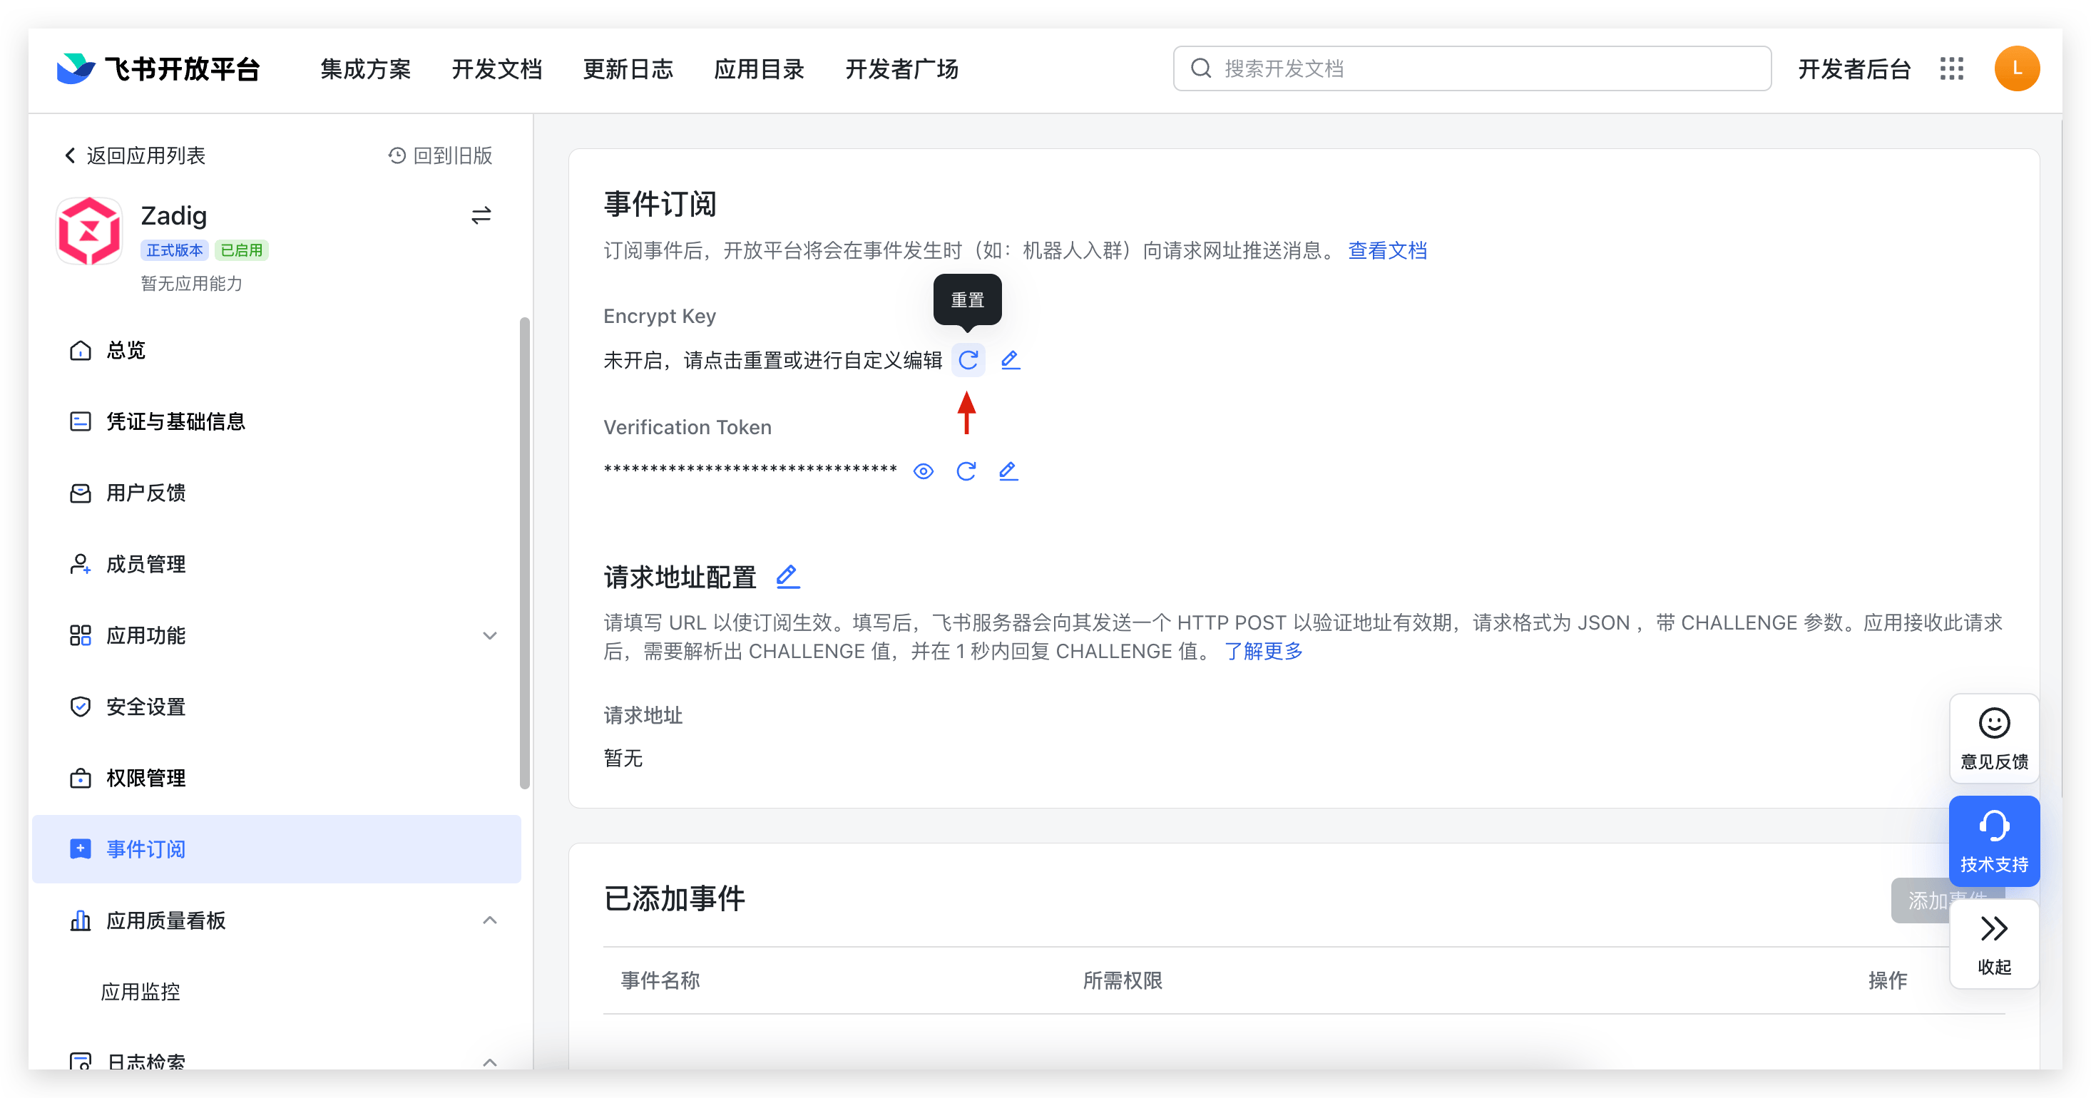The image size is (2091, 1098).
Task: Expand the 应用功能 sidebar section
Action: tap(489, 635)
